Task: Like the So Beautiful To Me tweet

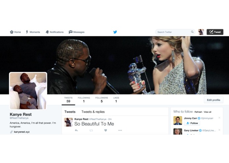Action: pos(105,130)
